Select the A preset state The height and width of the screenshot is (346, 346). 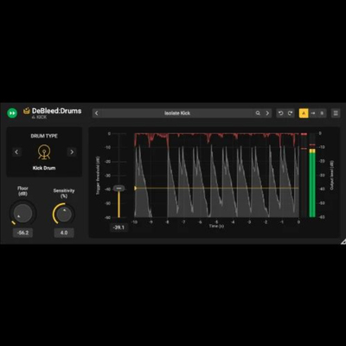(304, 113)
